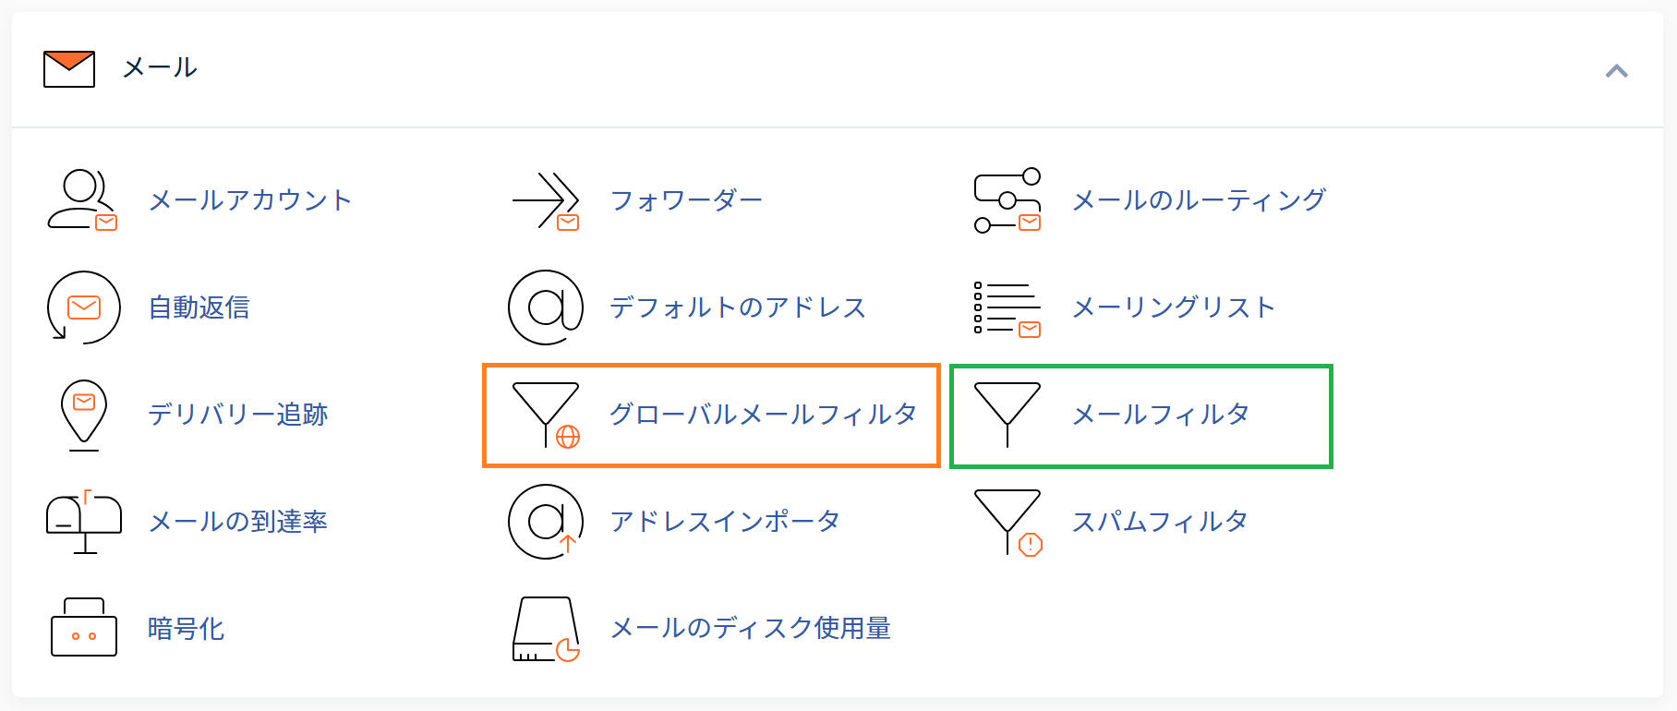Click the メールフィルタ funnel icon
This screenshot has height=711, width=1677.
[1007, 415]
